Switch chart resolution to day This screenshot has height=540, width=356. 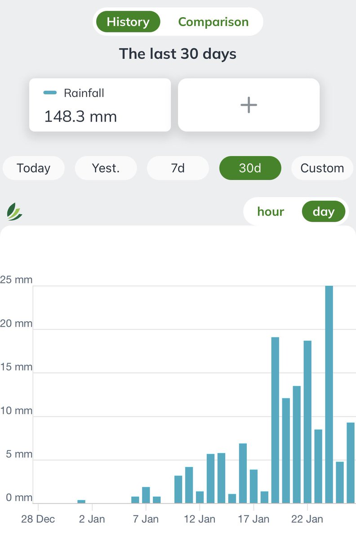point(324,211)
